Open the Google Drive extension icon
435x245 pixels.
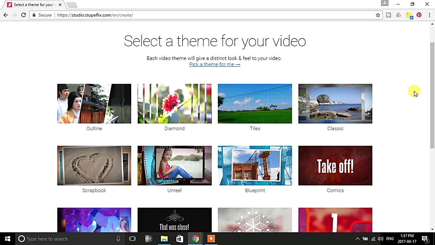coord(399,15)
